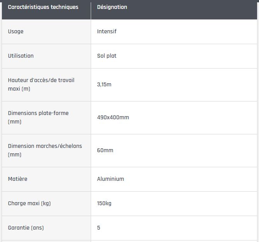Click the 'Sol plat' value
The width and height of the screenshot is (259, 242).
pyautogui.click(x=107, y=56)
